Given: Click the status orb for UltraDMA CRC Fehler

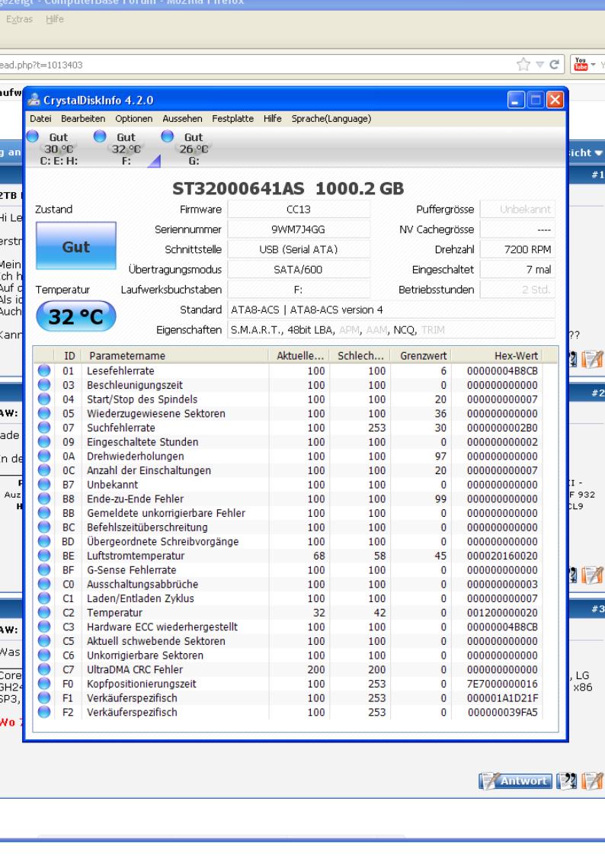Looking at the screenshot, I should click(44, 668).
